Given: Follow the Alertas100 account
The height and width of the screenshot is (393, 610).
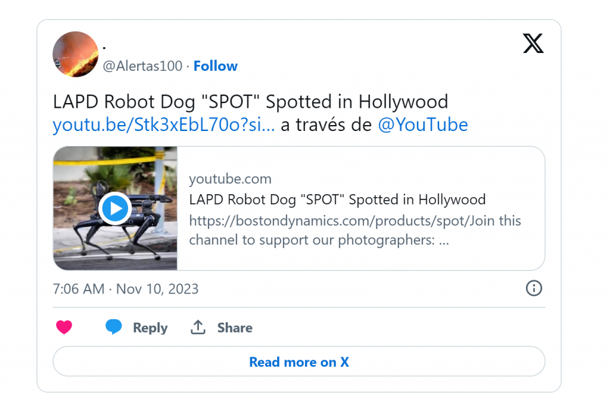Looking at the screenshot, I should click(215, 66).
